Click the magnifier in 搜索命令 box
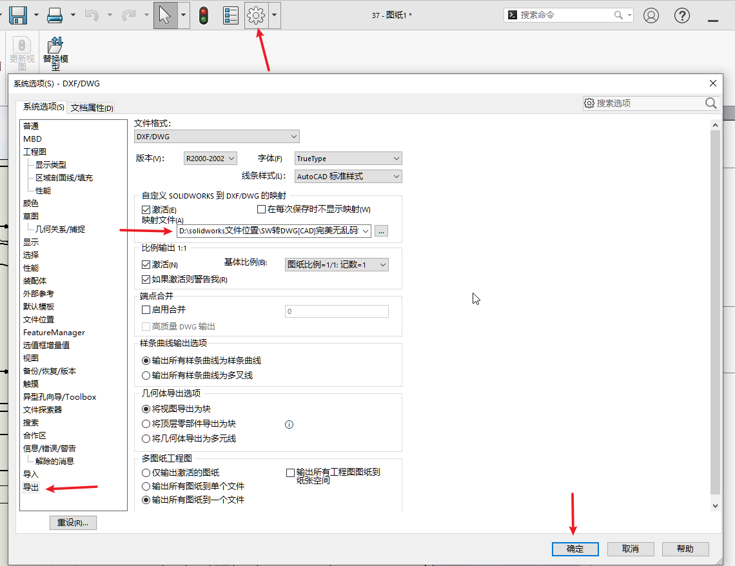Screen dimensions: 735x566 (618, 15)
